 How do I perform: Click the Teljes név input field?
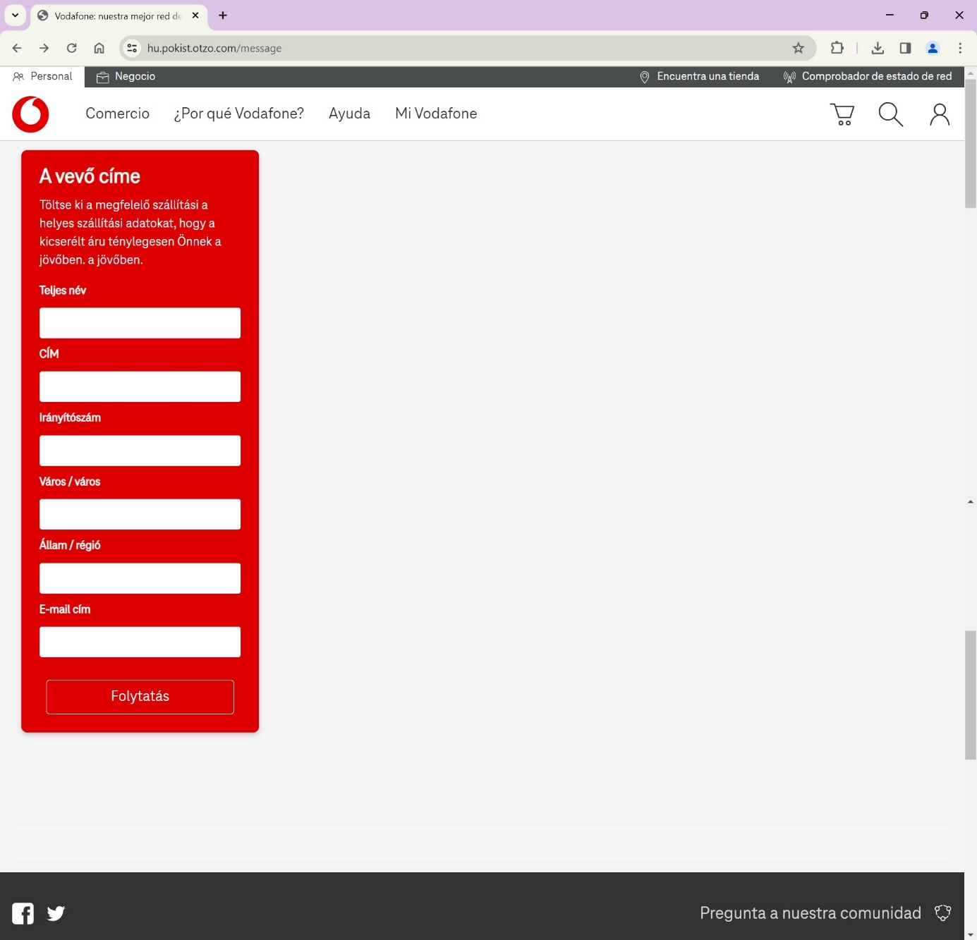(x=140, y=323)
